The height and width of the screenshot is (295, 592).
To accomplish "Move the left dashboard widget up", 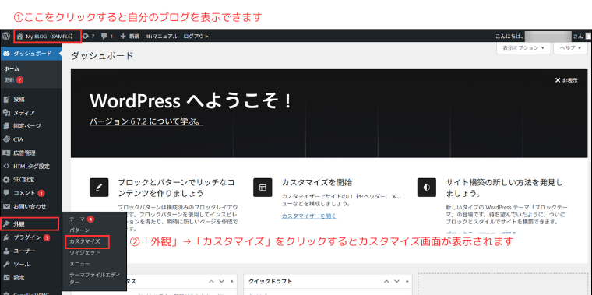I will coord(212,282).
